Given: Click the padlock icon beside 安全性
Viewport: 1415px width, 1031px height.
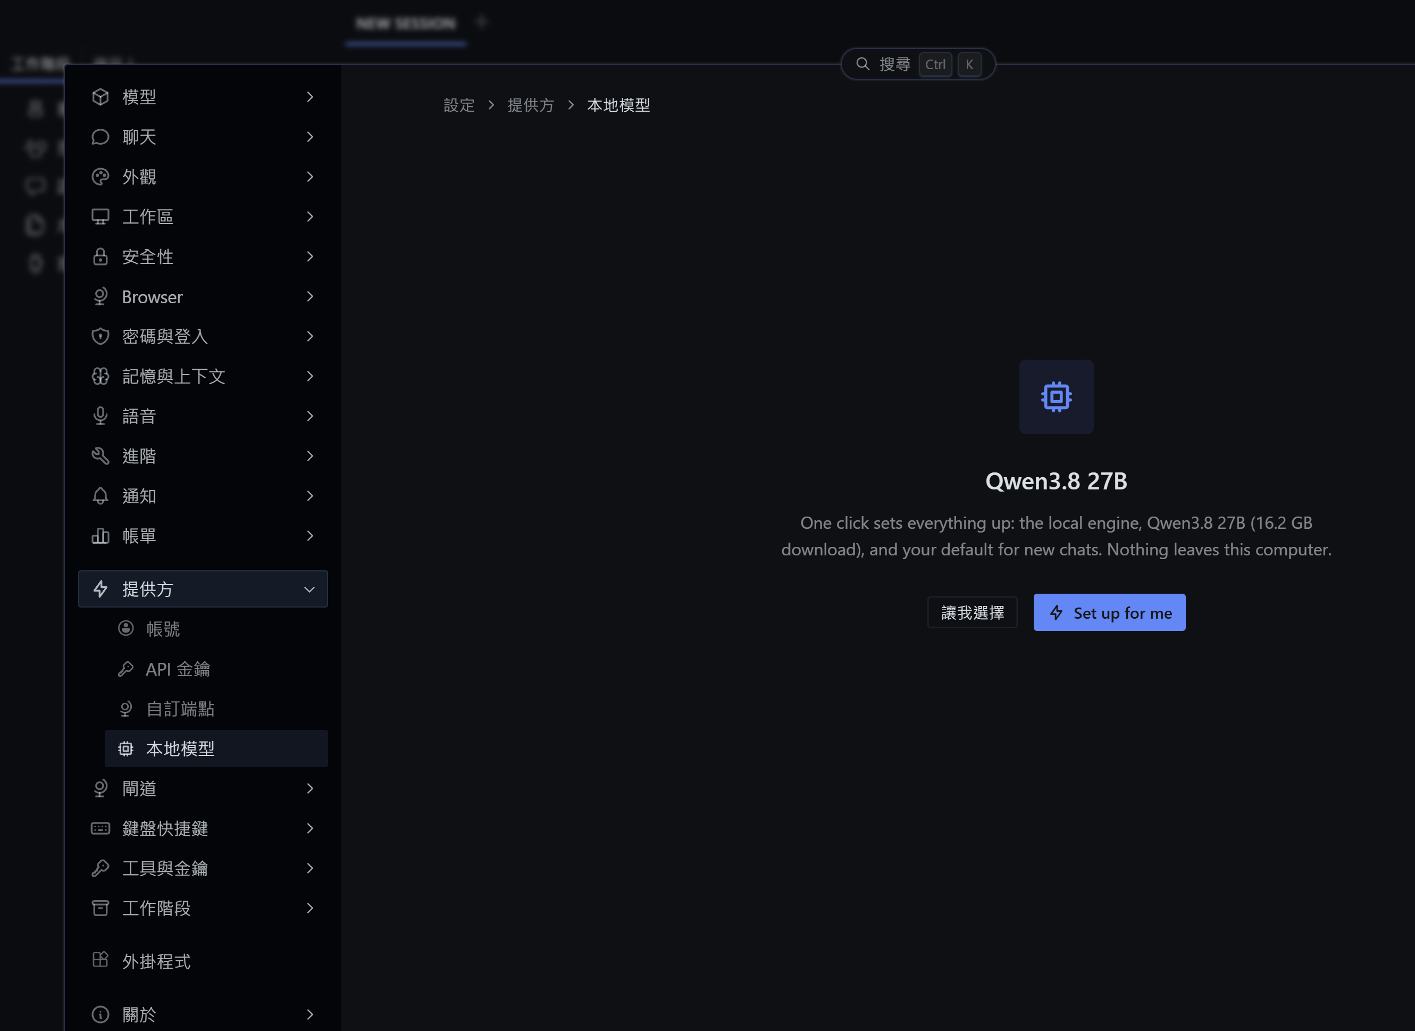Looking at the screenshot, I should pyautogui.click(x=101, y=256).
